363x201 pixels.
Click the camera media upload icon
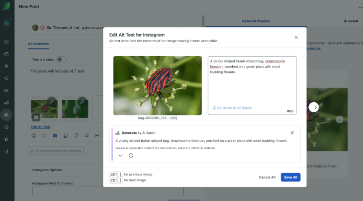tap(55, 136)
